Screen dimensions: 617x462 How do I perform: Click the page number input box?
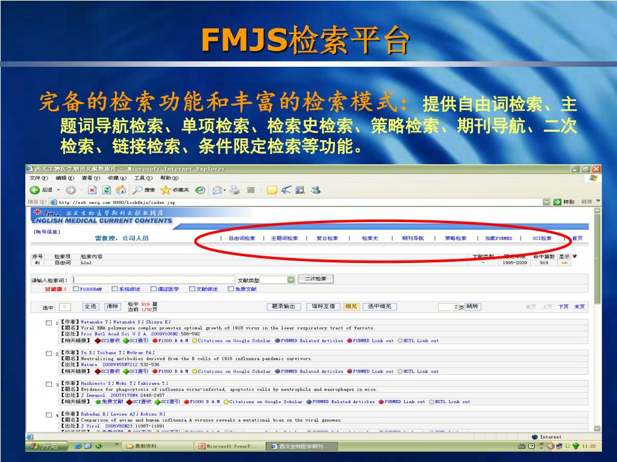coord(448,307)
